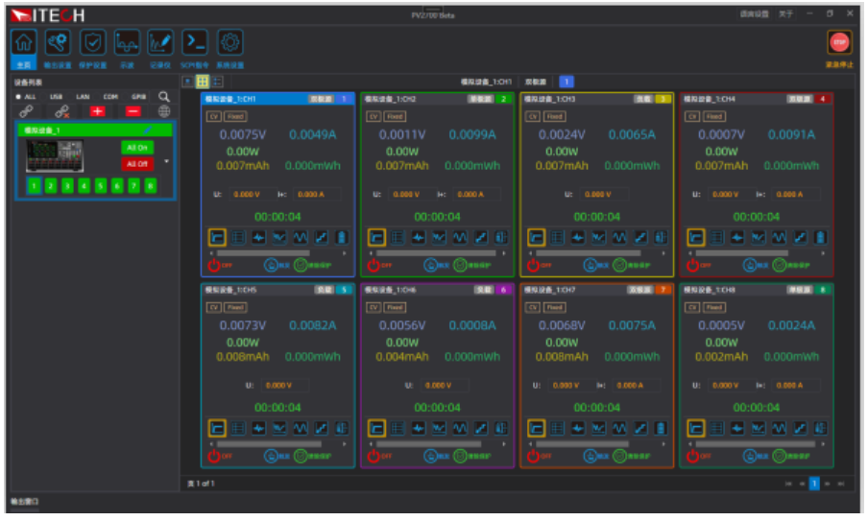Select channel 5 green button in device panel
This screenshot has width=868, height=521.
(x=100, y=186)
